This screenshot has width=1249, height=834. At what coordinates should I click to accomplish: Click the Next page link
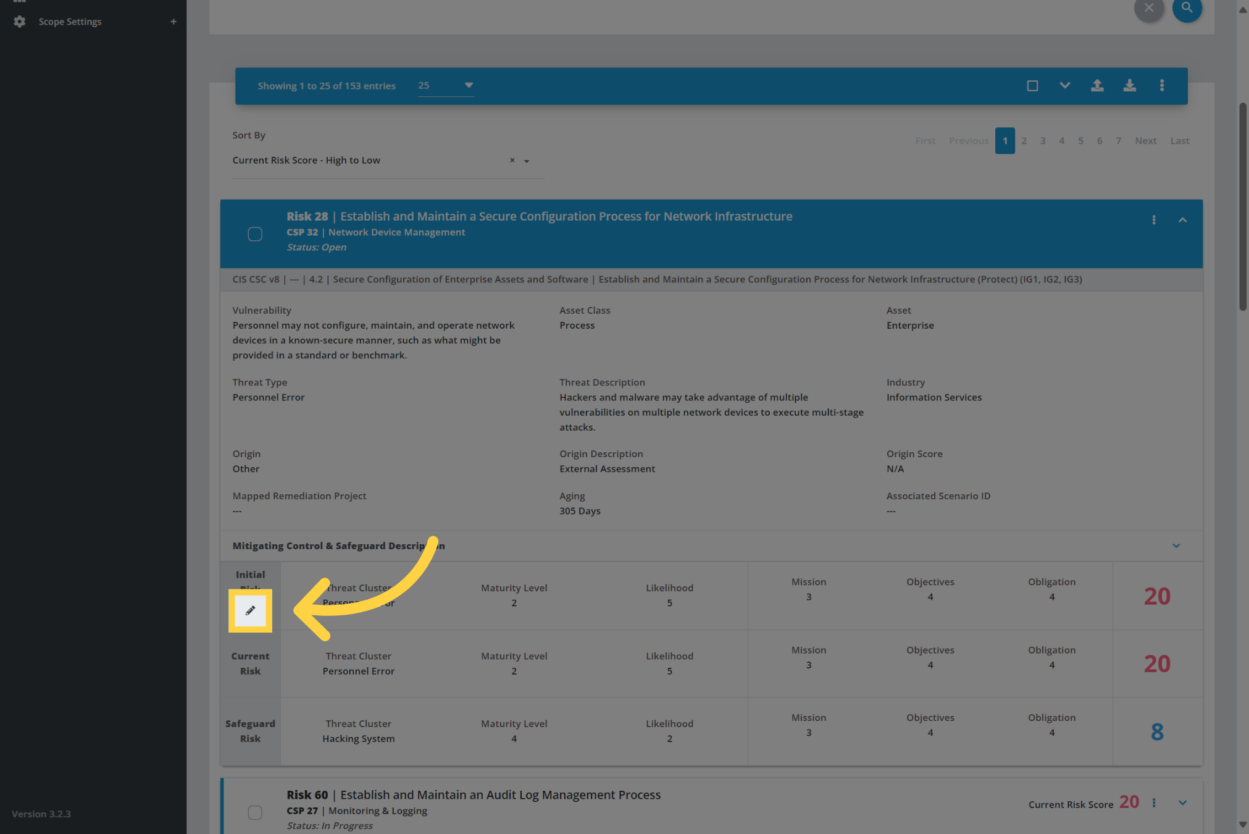click(1145, 141)
